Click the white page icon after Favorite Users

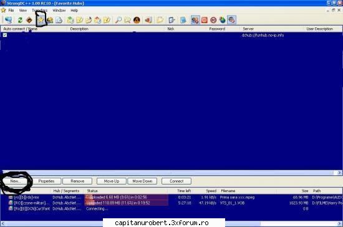click(59, 20)
